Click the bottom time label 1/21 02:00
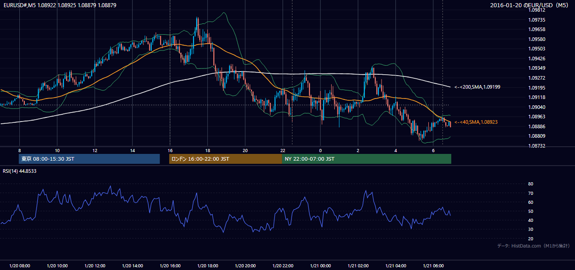 pos(358,266)
